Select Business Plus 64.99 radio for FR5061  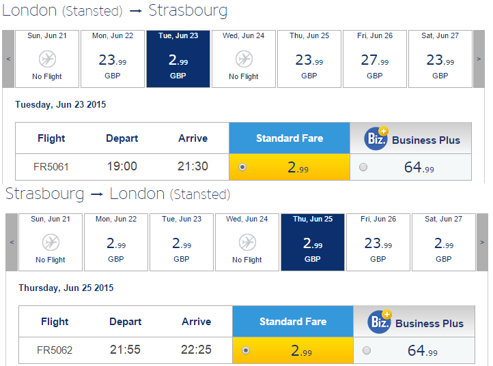363,167
